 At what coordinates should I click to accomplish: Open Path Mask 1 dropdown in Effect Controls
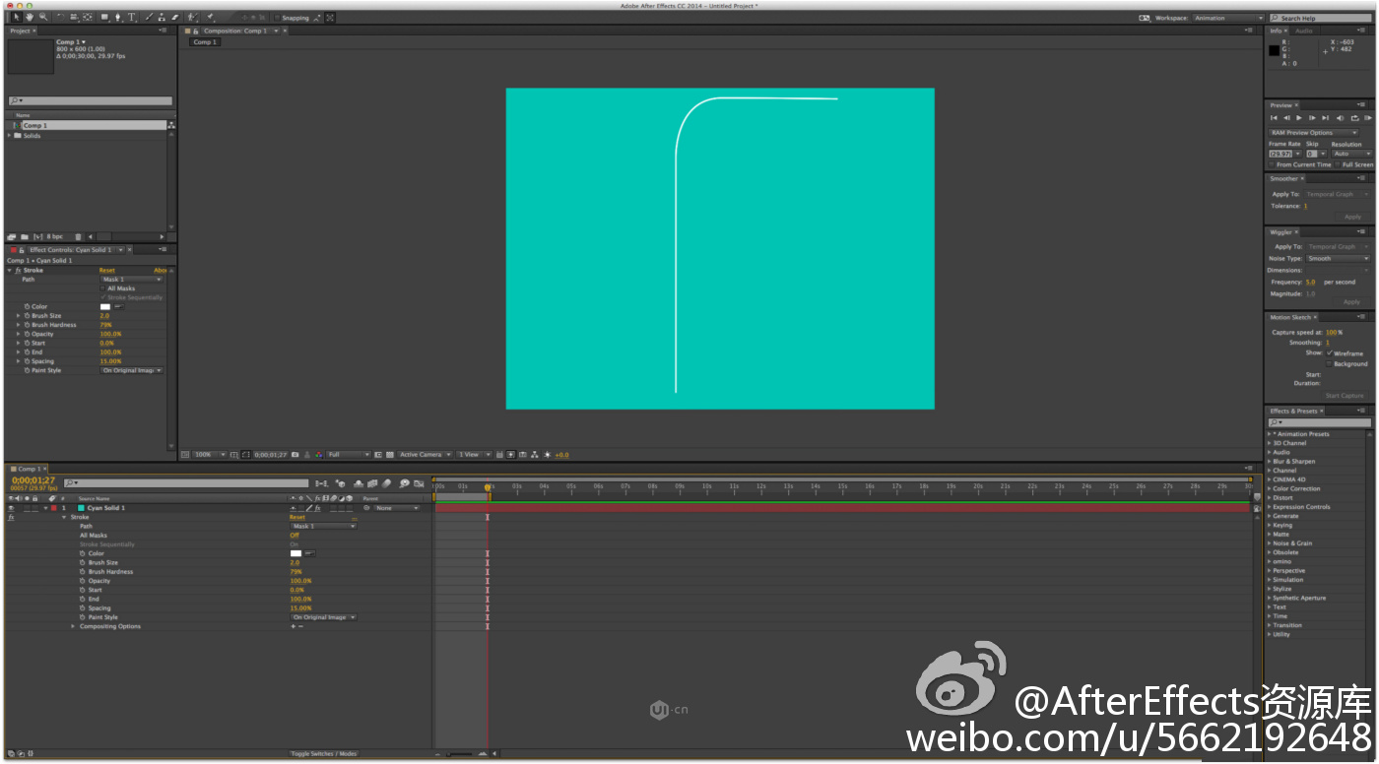(x=131, y=280)
